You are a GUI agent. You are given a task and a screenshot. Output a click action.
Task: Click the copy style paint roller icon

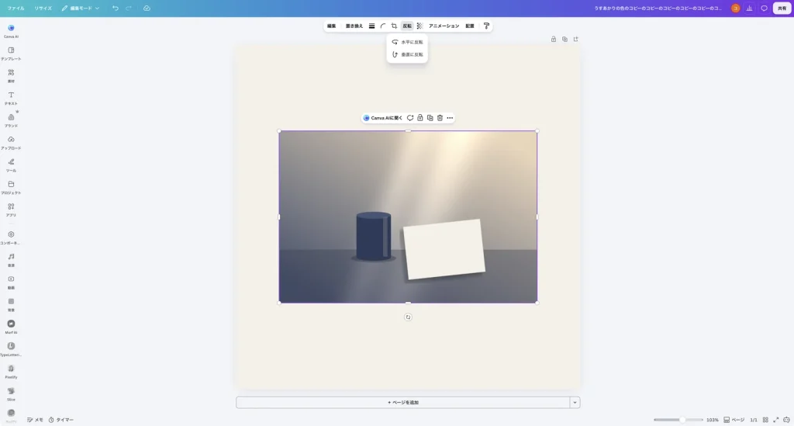coord(486,26)
